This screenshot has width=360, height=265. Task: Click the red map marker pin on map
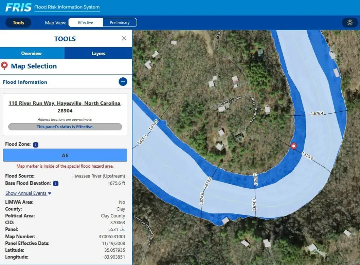click(294, 146)
